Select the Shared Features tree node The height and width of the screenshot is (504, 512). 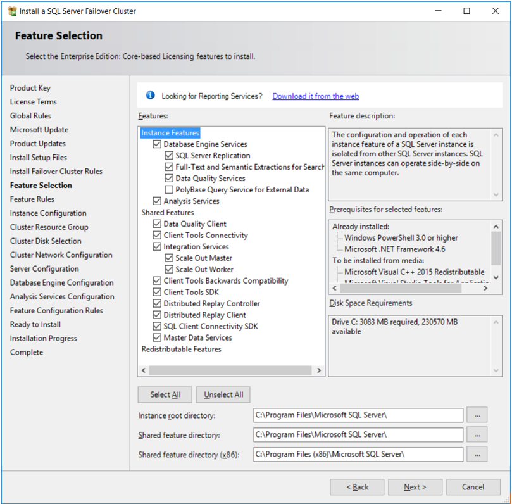click(x=168, y=213)
